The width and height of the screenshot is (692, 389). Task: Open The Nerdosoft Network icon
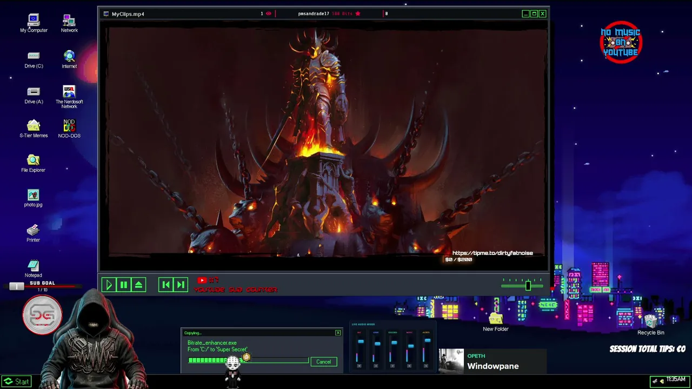[69, 97]
